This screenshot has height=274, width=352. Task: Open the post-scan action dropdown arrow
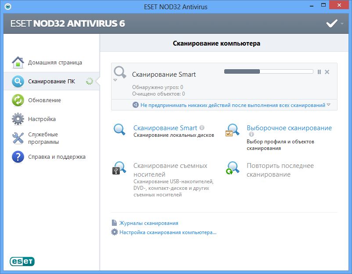[328, 105]
